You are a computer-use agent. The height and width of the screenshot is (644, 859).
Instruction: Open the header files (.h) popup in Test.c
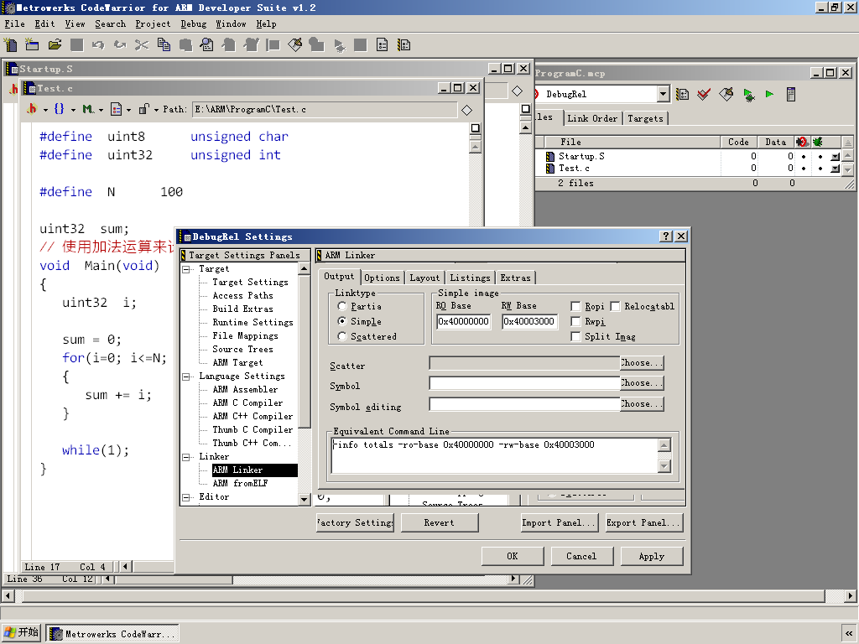point(37,109)
